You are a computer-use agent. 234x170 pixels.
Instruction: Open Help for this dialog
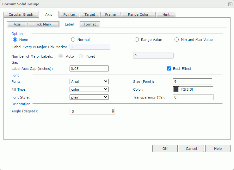click(x=218, y=149)
